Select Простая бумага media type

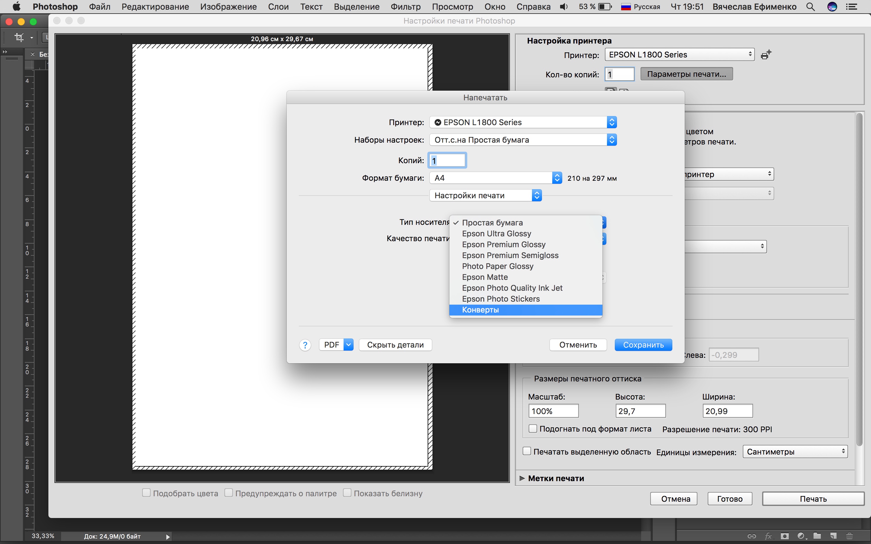(x=526, y=223)
